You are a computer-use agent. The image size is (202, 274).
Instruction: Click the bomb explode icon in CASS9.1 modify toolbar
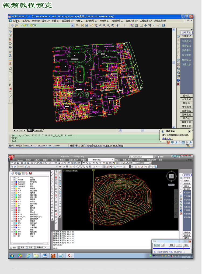(60, 216)
